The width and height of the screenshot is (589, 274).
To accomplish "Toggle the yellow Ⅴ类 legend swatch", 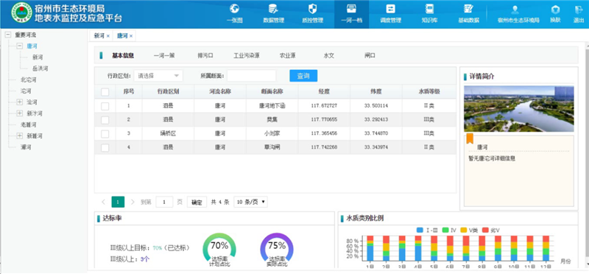I will pos(464,230).
